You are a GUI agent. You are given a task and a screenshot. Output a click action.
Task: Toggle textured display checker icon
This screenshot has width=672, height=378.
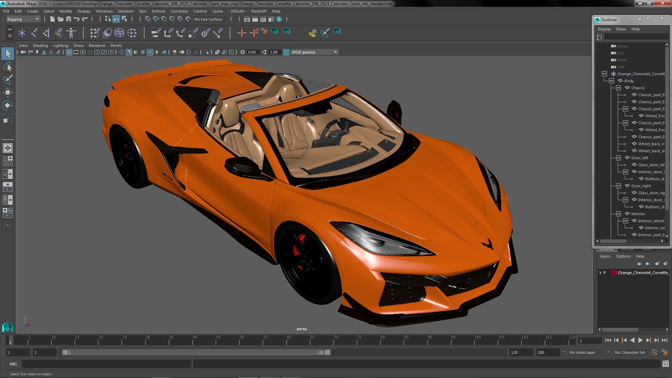point(150,52)
